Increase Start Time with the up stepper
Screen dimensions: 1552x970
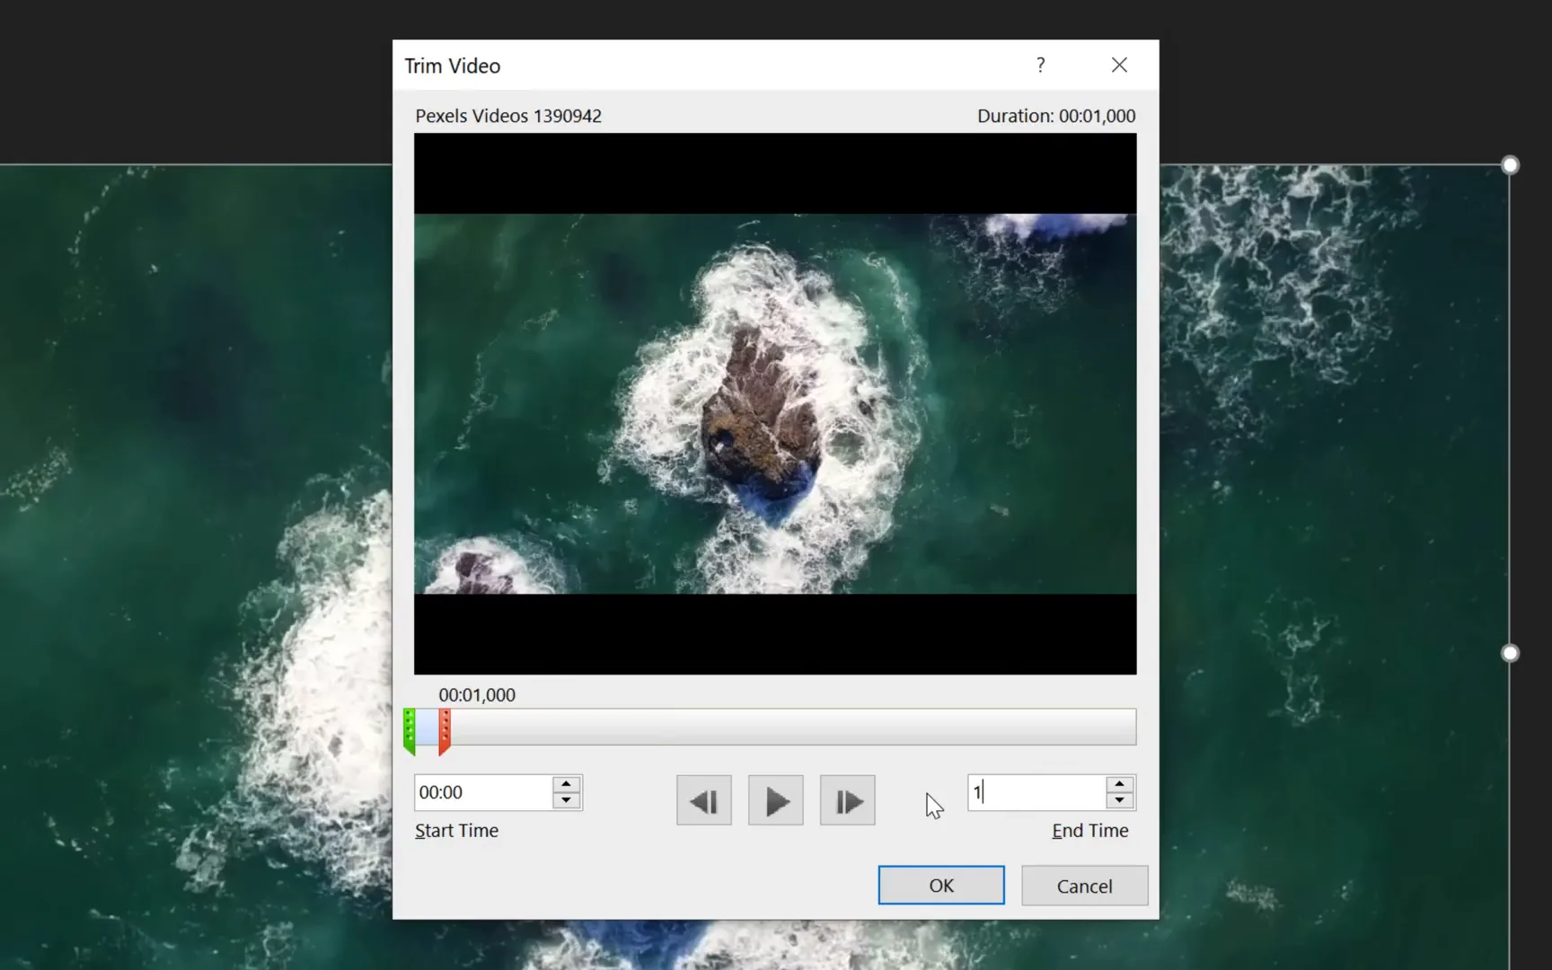pos(566,784)
